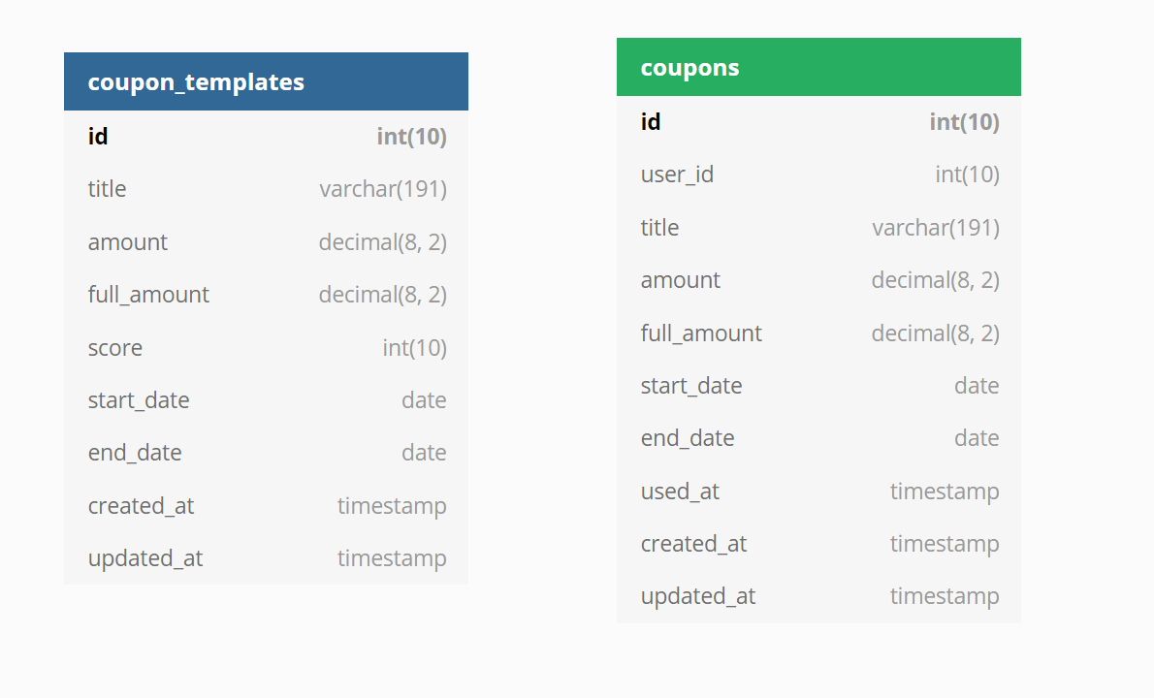
Task: Select updated_at row in coupon_templates
Action: coord(266,558)
